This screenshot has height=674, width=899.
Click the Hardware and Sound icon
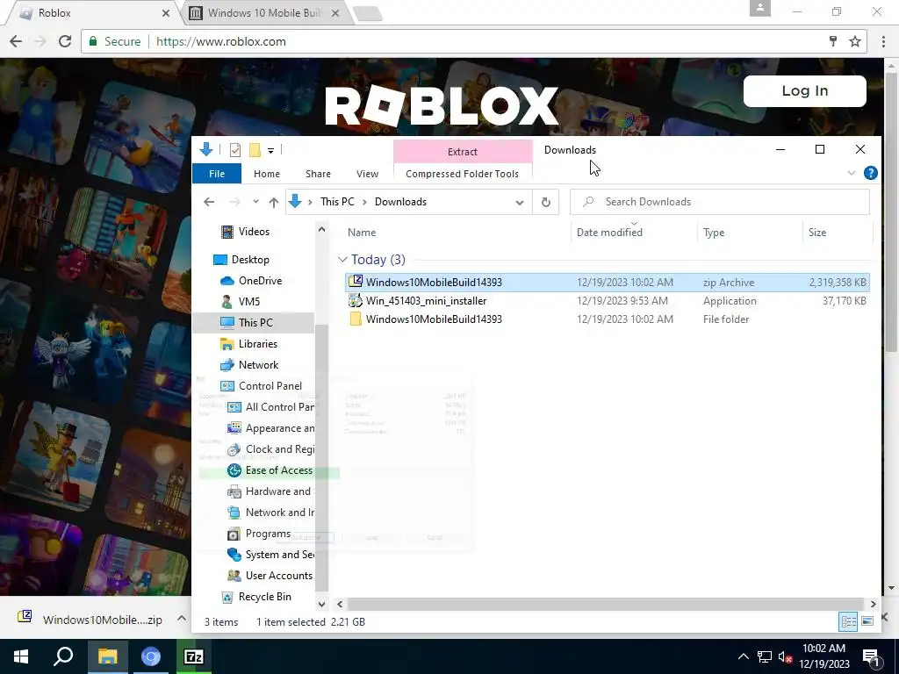tap(234, 491)
